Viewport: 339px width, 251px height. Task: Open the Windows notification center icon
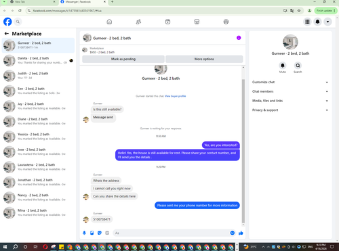[332, 247]
